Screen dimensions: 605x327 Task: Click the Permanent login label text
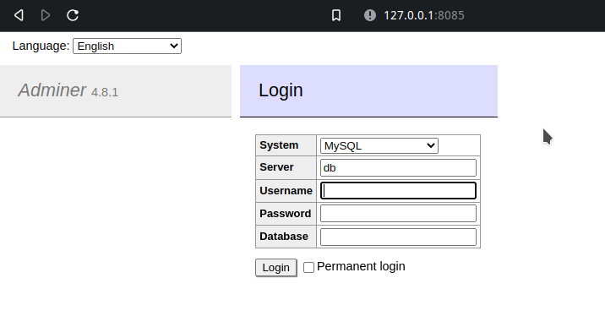(361, 266)
